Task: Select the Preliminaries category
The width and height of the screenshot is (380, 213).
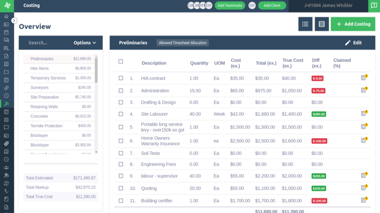Action: 59,59
